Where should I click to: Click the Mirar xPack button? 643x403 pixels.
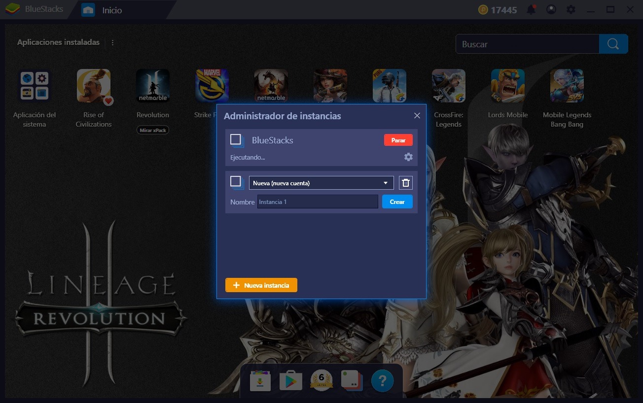coord(153,130)
